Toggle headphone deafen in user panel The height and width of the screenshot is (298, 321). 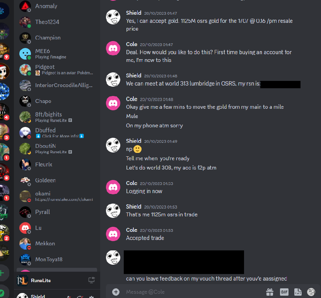[80, 297]
